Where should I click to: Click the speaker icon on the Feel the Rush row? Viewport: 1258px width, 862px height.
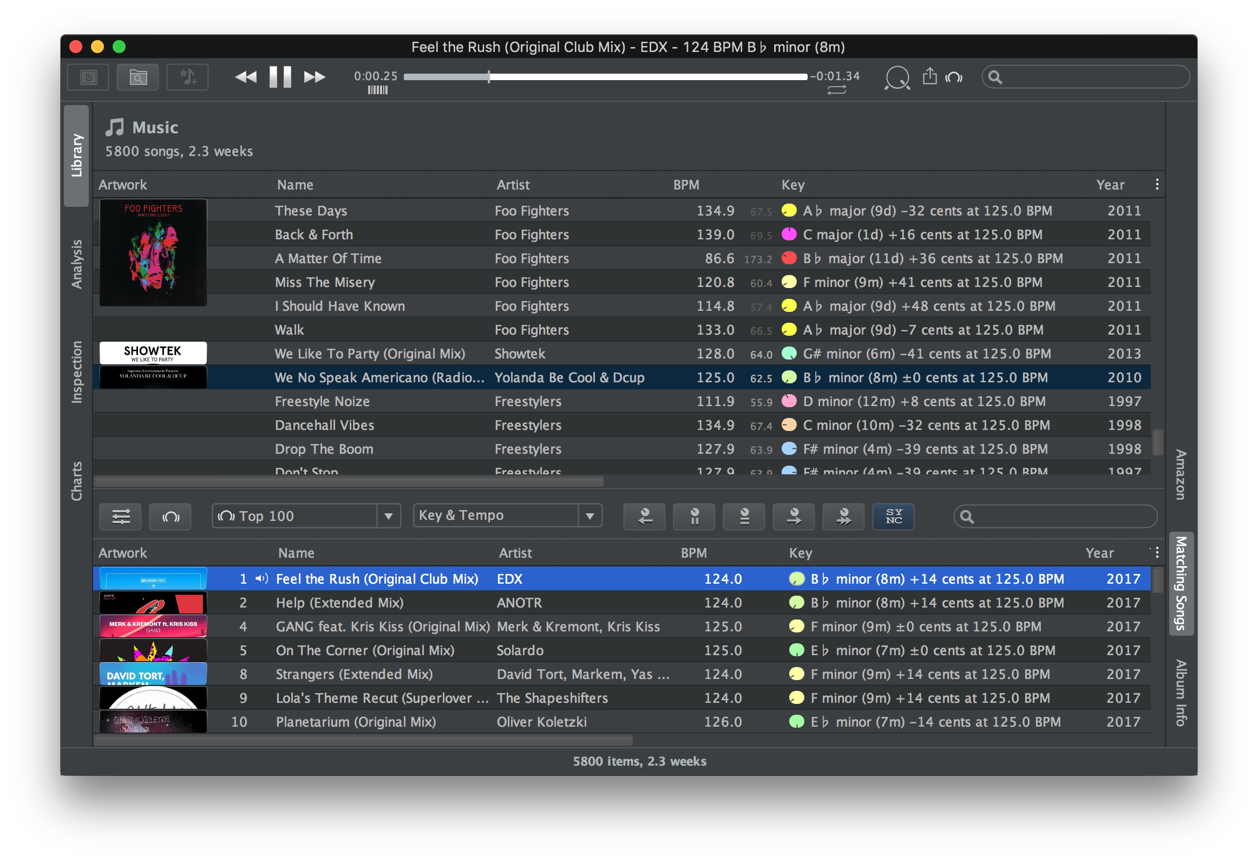(x=262, y=579)
